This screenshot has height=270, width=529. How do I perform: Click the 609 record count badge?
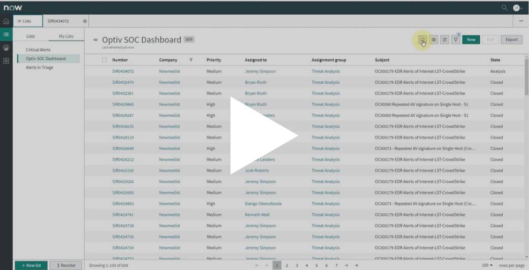(x=189, y=40)
